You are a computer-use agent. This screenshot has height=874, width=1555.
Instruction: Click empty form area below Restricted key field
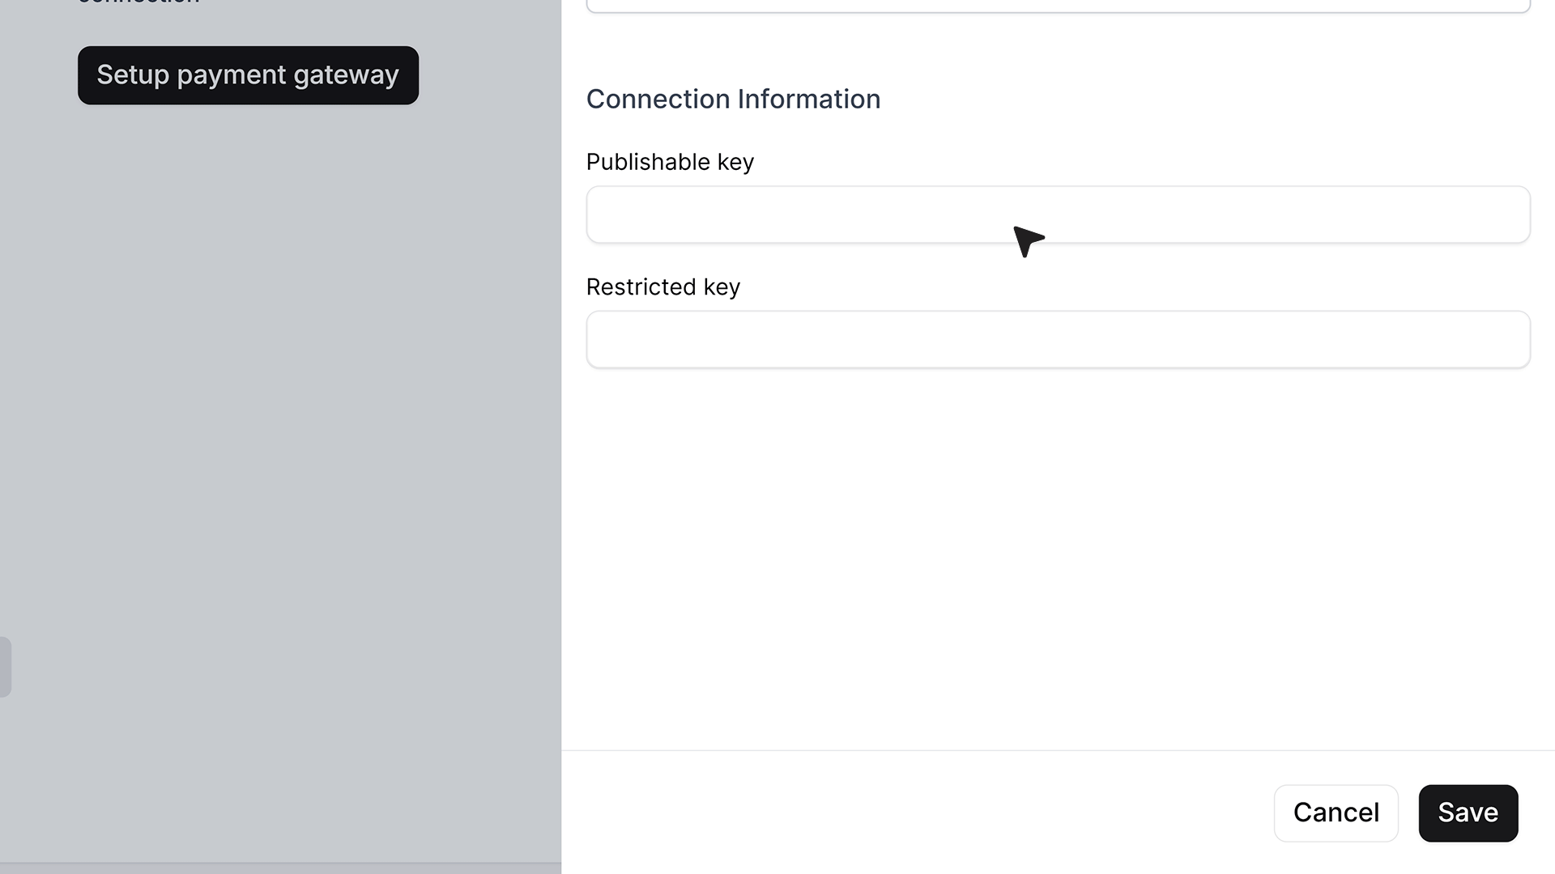[x=1058, y=558]
